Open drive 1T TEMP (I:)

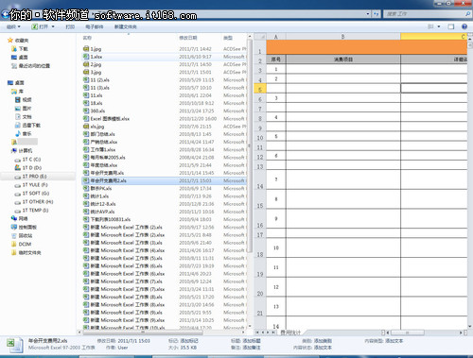click(x=31, y=211)
